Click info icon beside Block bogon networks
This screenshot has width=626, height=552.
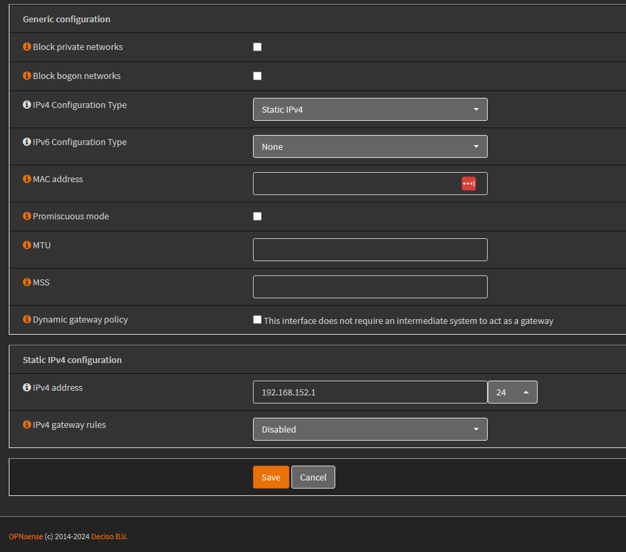(x=27, y=76)
